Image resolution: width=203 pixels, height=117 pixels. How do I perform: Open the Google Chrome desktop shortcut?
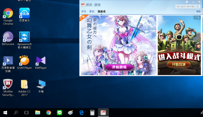tap(8, 17)
